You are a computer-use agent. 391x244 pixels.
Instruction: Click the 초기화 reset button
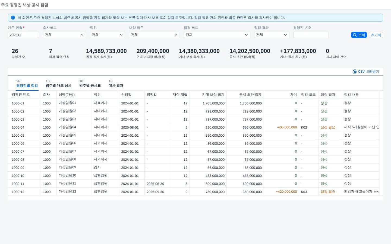376,35
